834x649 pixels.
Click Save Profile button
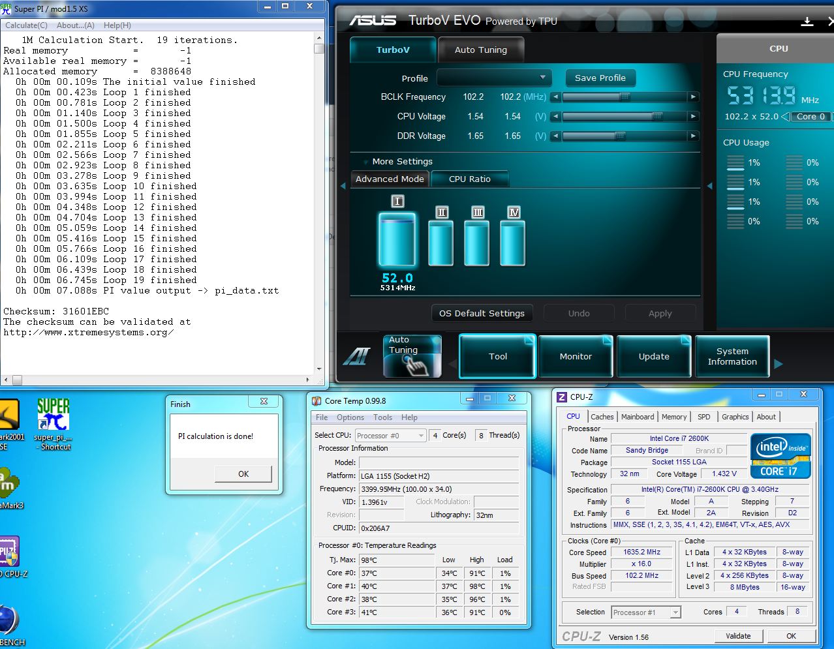click(x=600, y=78)
